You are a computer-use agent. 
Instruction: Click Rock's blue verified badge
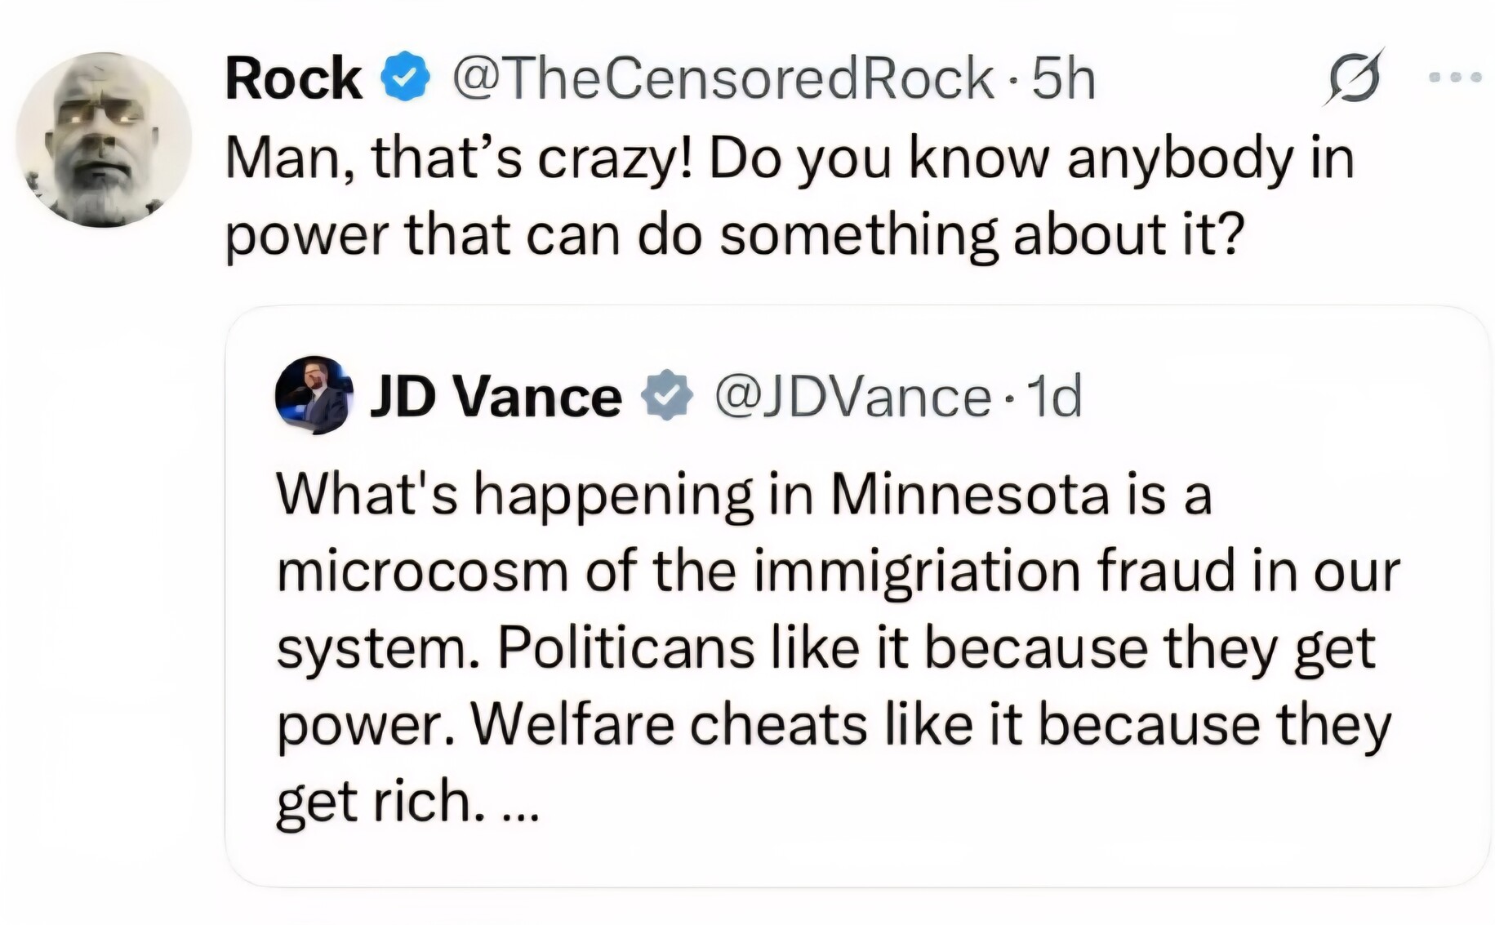[406, 78]
